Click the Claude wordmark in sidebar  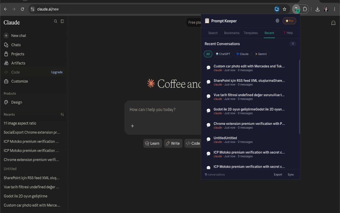[x=12, y=22]
